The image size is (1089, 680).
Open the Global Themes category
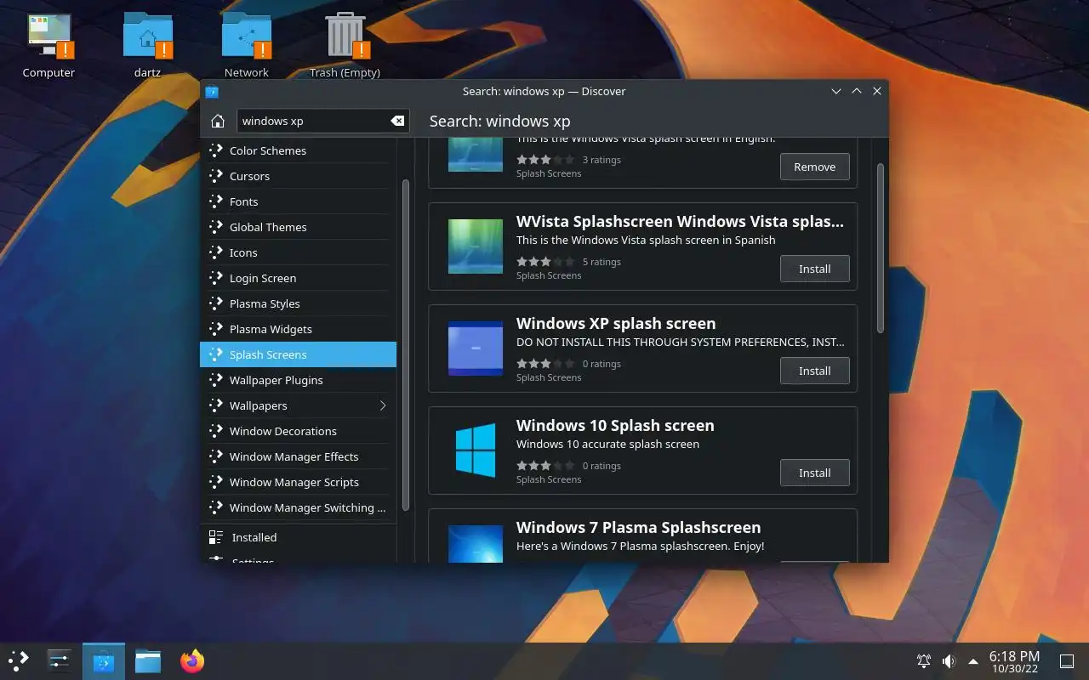(298, 227)
